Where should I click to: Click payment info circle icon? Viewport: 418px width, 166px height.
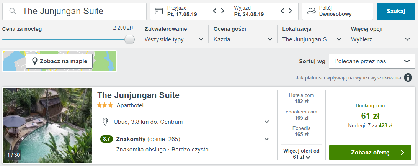408,77
